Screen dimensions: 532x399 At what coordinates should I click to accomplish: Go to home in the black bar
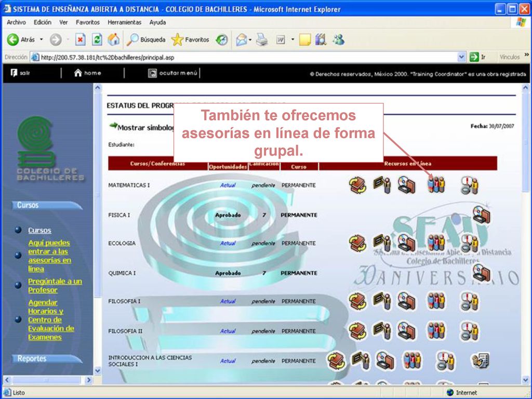point(87,73)
